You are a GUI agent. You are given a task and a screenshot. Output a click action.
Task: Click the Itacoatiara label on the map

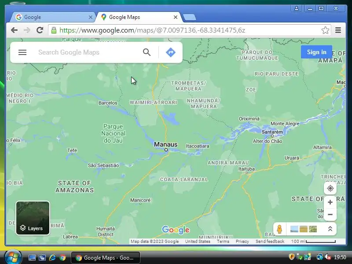coord(198,146)
